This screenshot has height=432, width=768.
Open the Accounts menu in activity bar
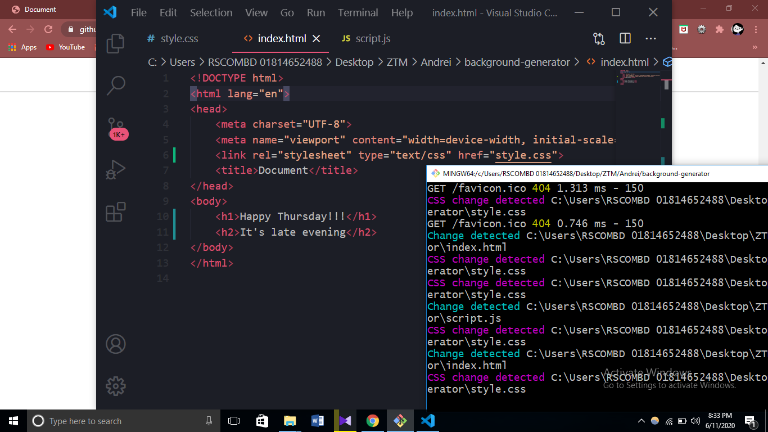115,344
